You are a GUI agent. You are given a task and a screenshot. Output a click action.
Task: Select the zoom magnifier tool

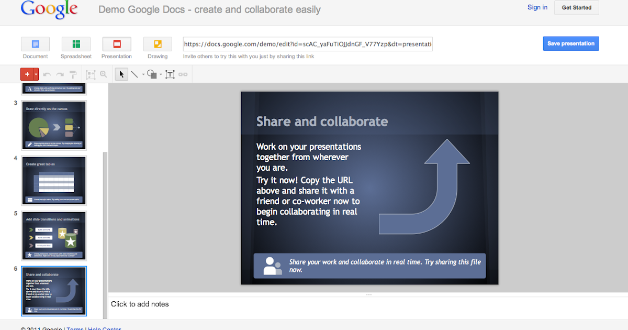[103, 74]
